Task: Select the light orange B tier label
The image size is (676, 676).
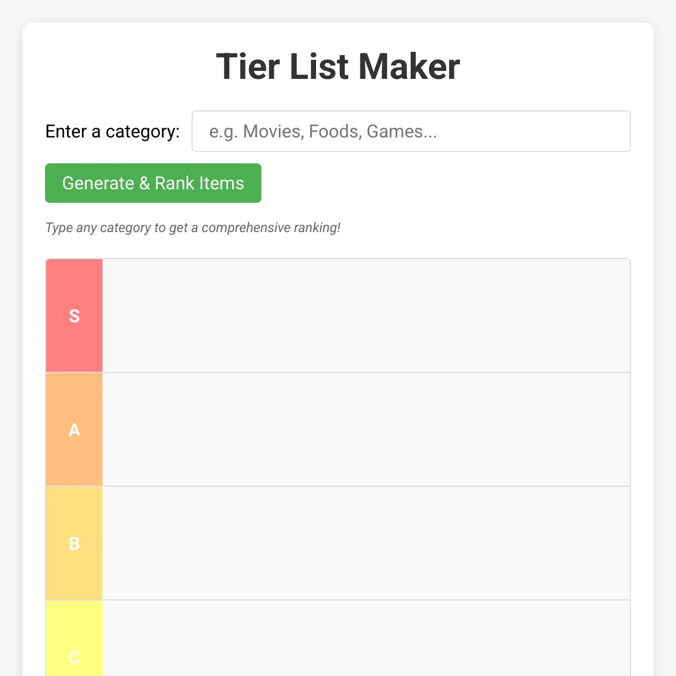Action: [x=74, y=544]
